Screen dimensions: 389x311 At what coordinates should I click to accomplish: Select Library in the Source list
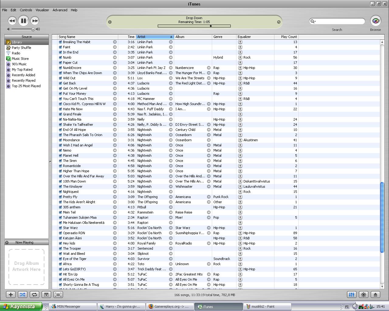point(26,42)
